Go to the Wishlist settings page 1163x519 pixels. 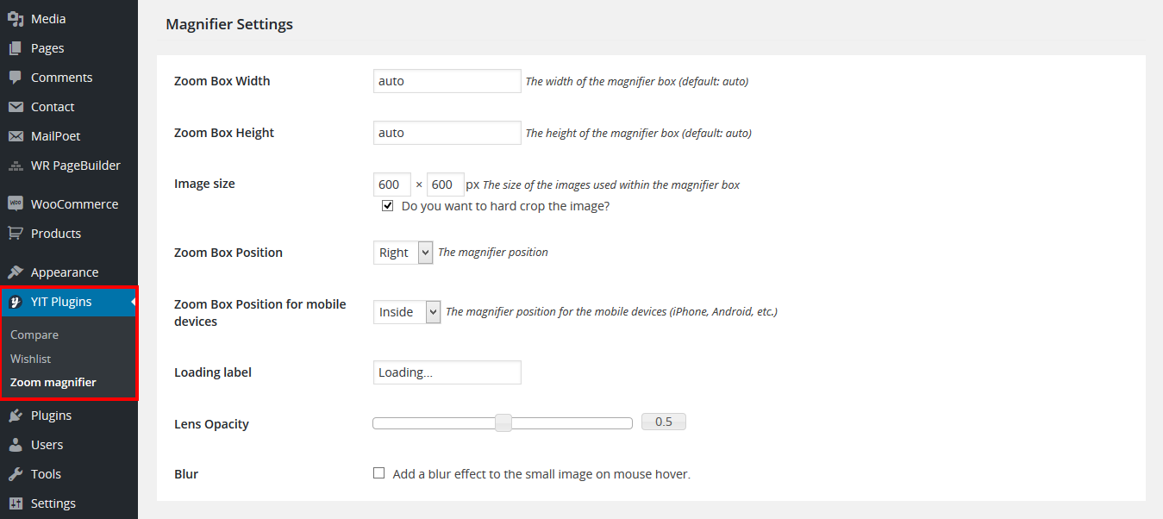30,358
